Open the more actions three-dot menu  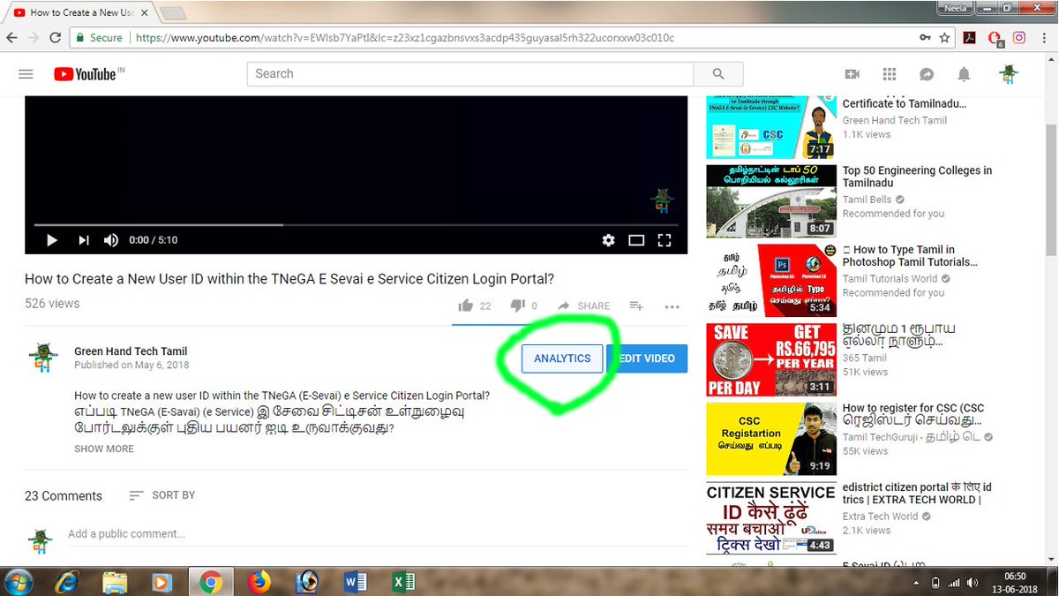tap(672, 306)
